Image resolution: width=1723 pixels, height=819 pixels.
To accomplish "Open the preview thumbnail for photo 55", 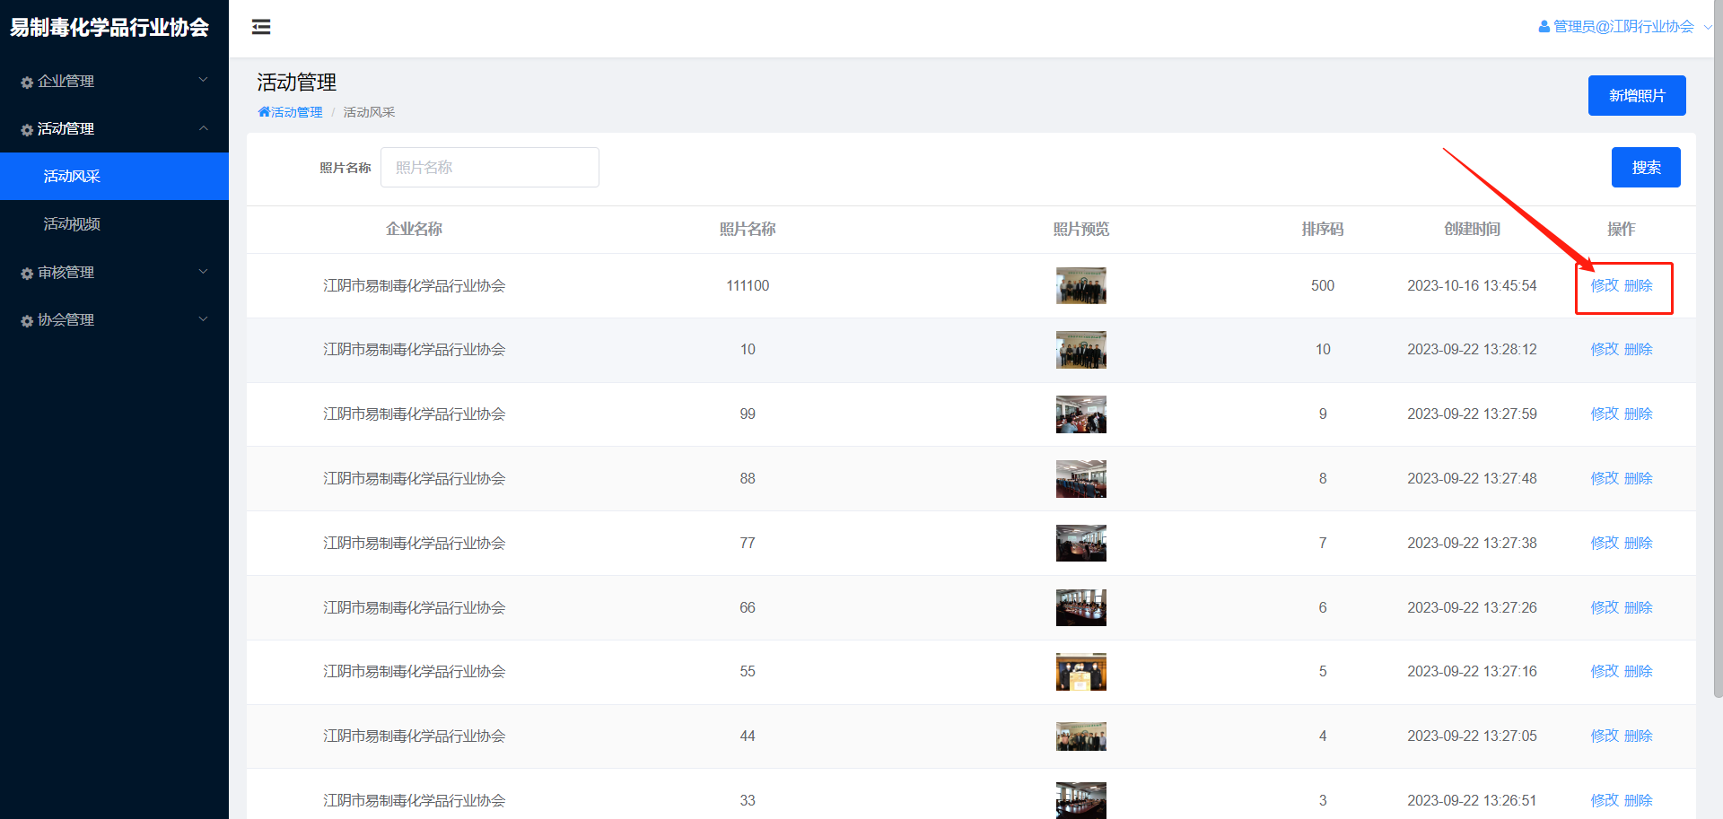I will click(x=1081, y=672).
